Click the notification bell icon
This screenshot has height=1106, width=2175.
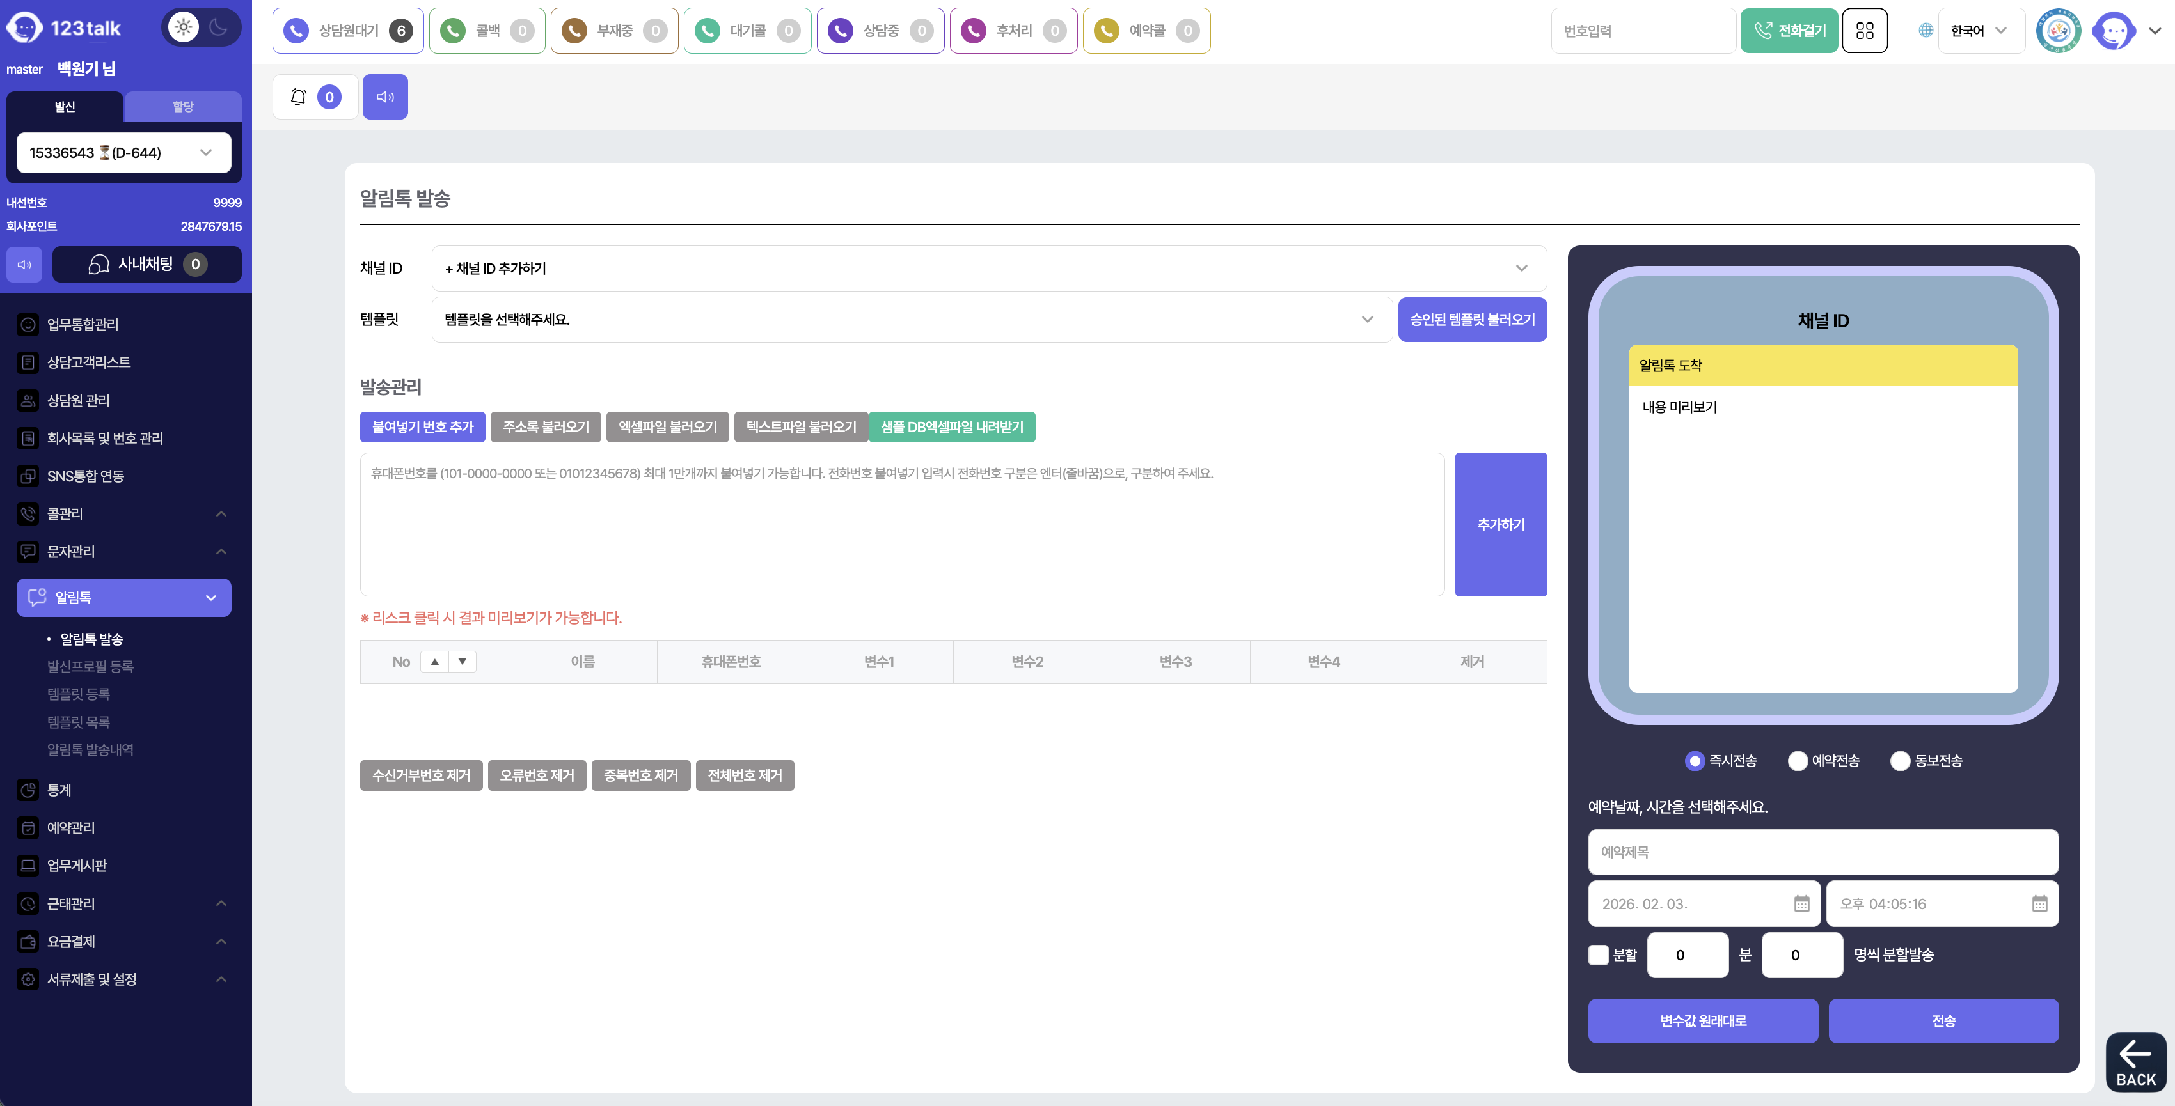click(298, 97)
